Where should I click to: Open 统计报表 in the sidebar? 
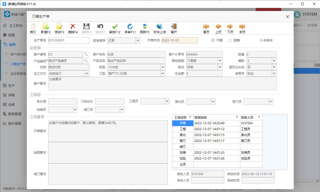tap(12, 123)
